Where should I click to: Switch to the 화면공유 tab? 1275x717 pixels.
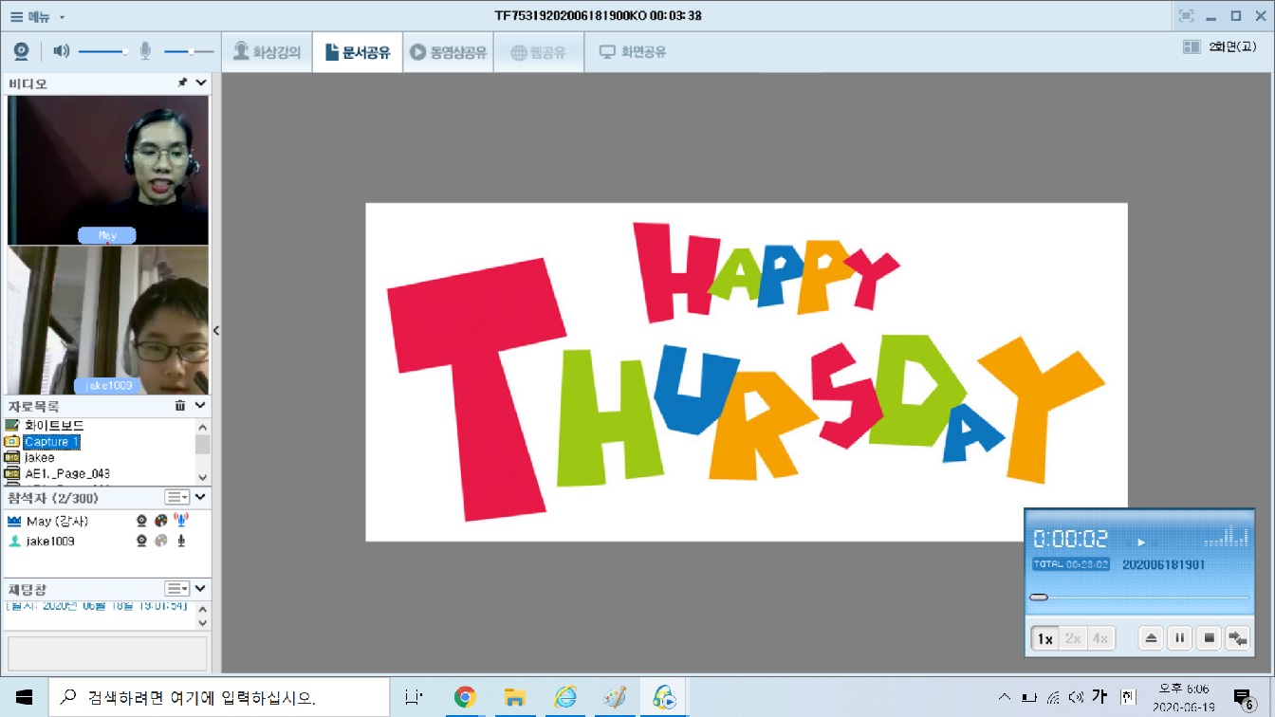click(633, 52)
